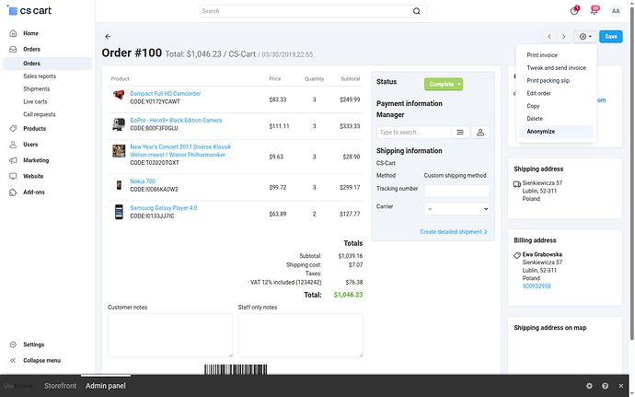The width and height of the screenshot is (635, 397).
Task: Click the shipping address truck icon
Action: (517, 184)
